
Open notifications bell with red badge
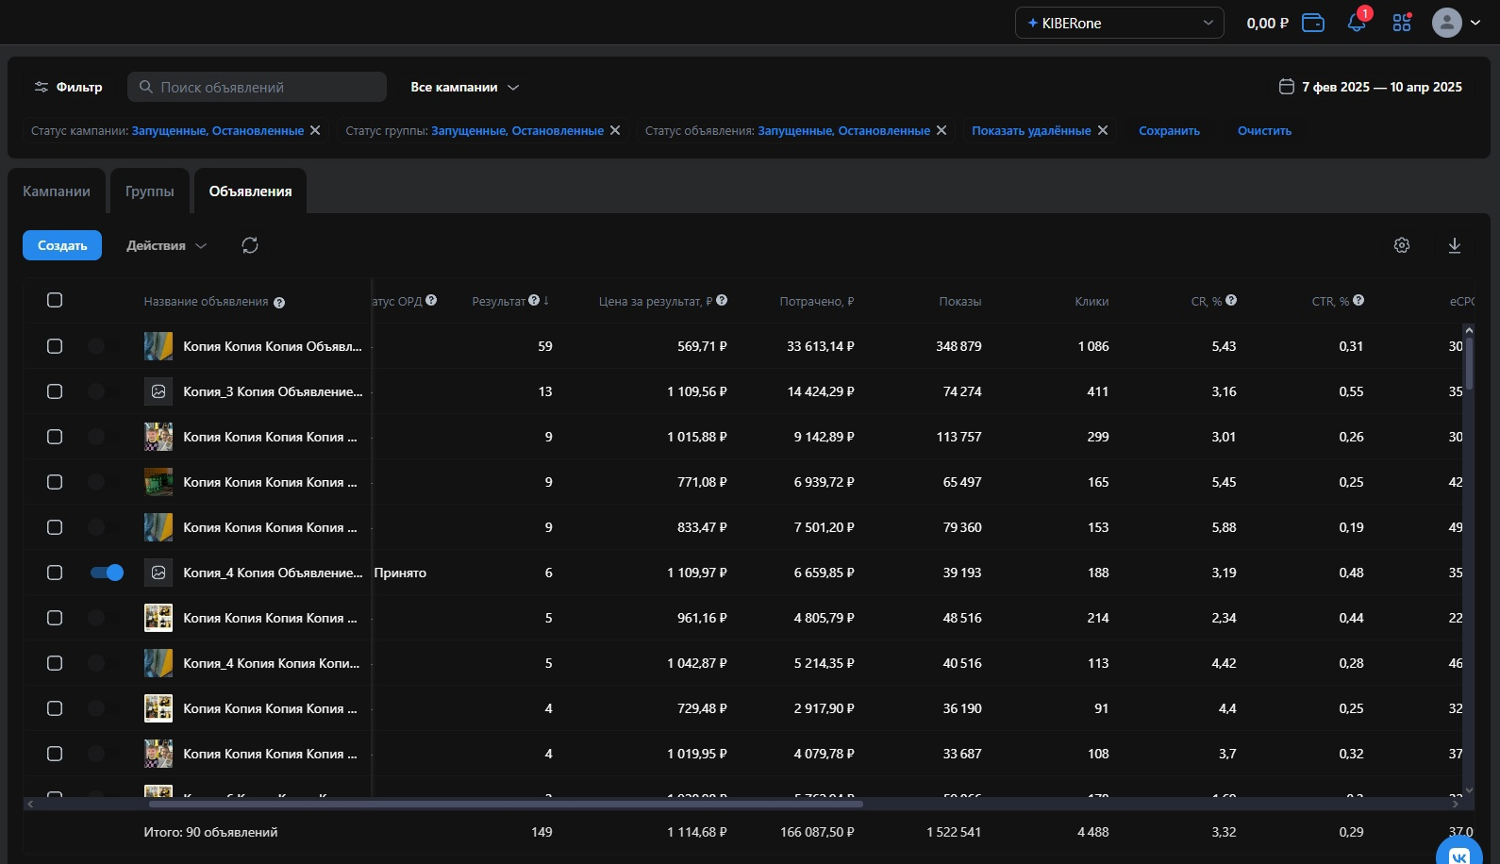pos(1358,22)
